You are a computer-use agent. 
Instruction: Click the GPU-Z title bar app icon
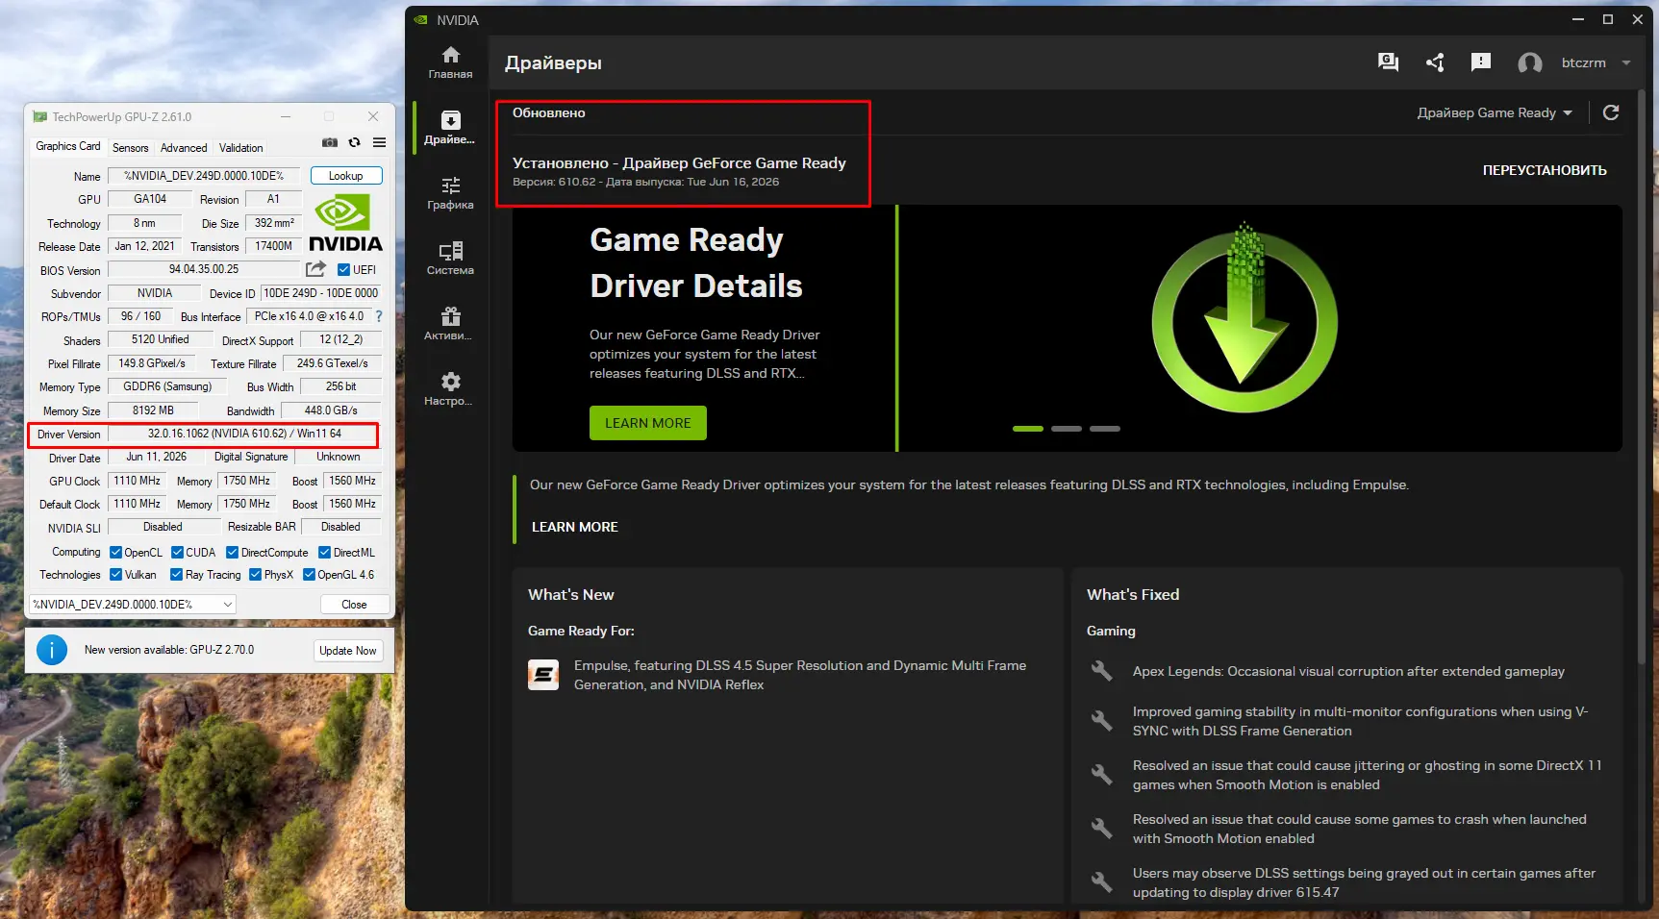click(x=39, y=116)
